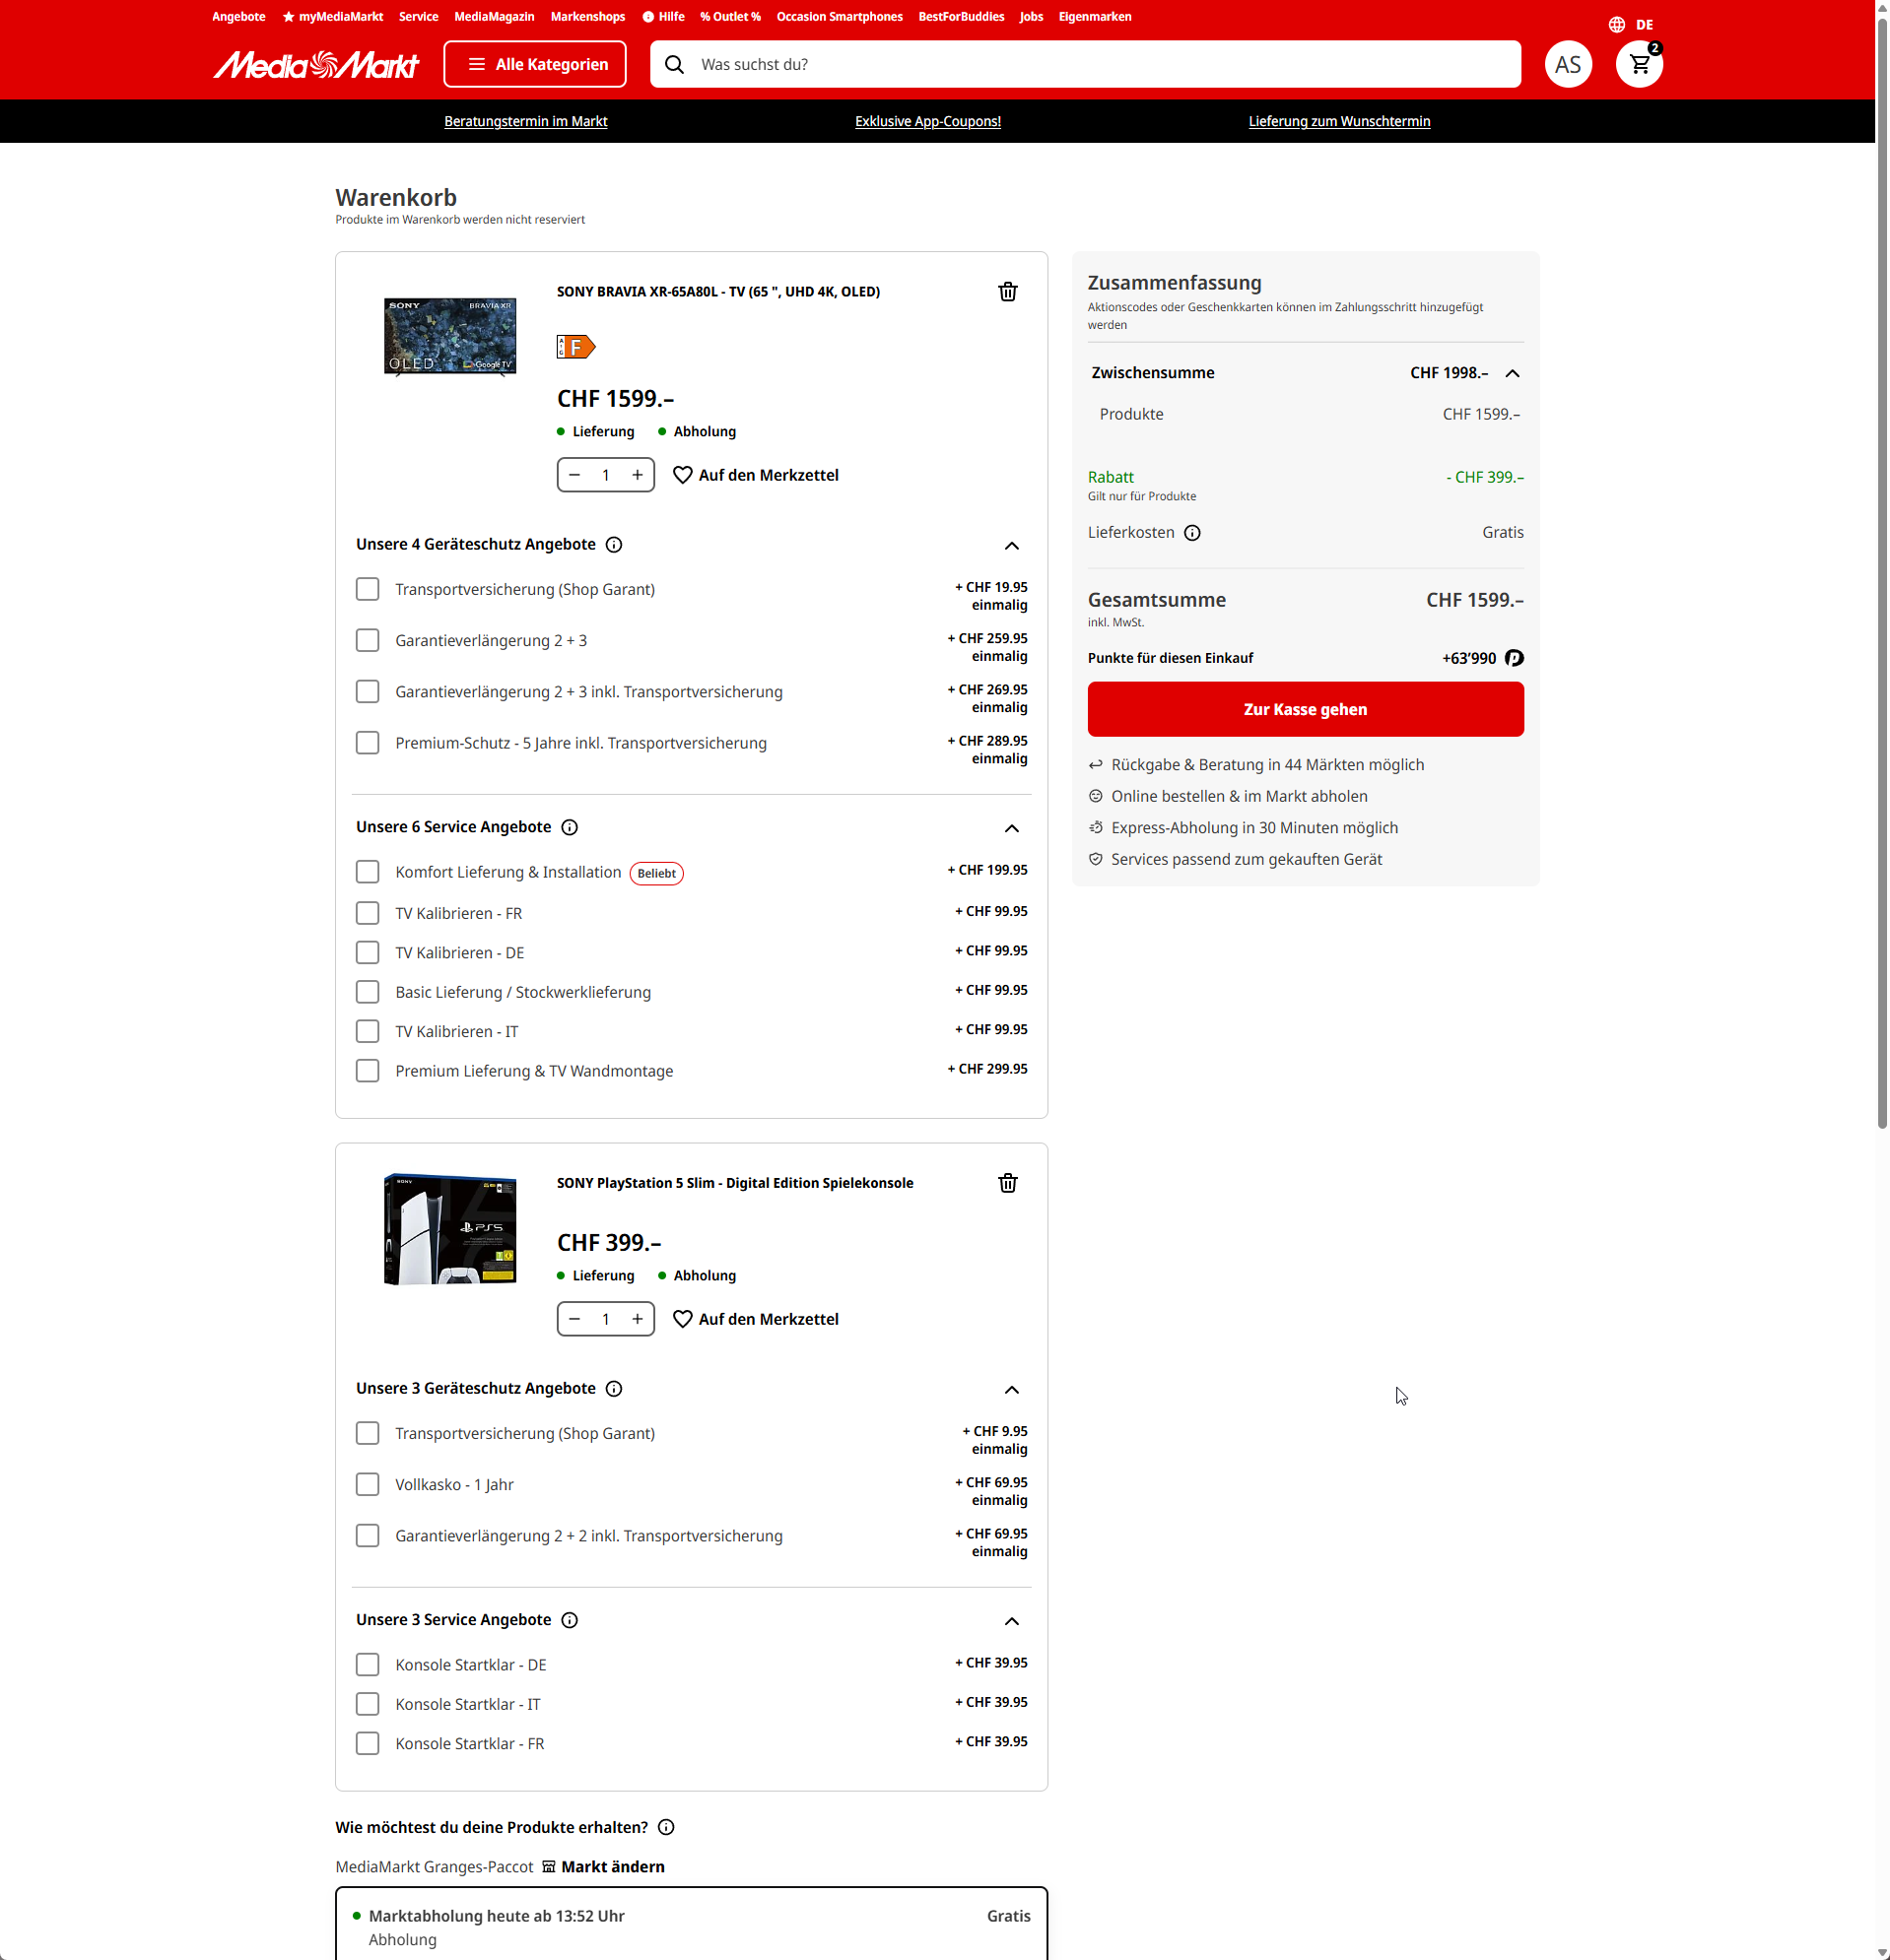Check TV Transportversicherung CHF 19.95
This screenshot has width=1890, height=1960.
click(x=368, y=589)
